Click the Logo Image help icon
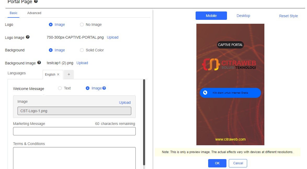Image resolution: width=307 pixels, height=169 pixels. 28,37
